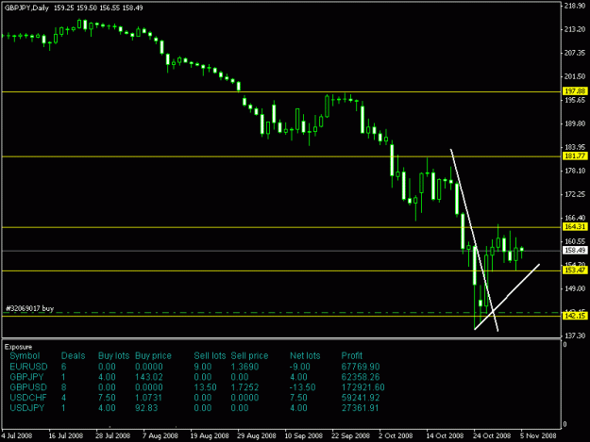Select the 142.15 yellow price label

[575, 316]
